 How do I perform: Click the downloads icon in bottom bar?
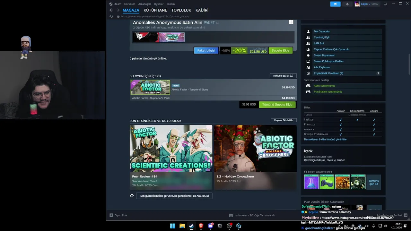[x=231, y=215]
